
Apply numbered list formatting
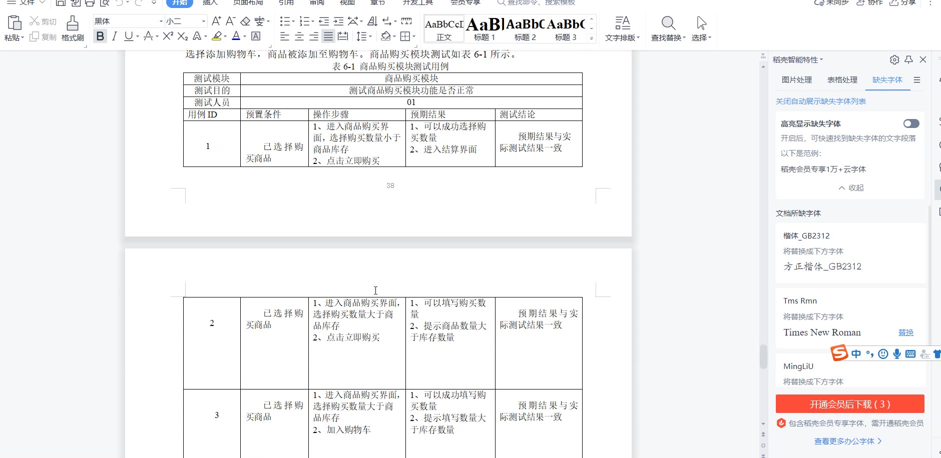click(x=304, y=21)
